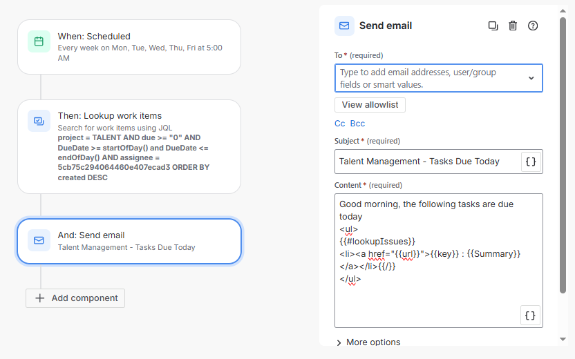Click the 'Every week on Mon, Tue...' schedule text
Screen dimensions: 575x359
(x=140, y=52)
